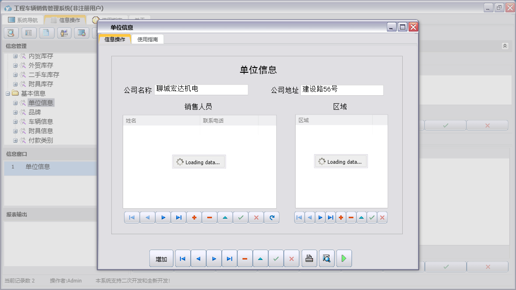Go to next record in 销售人员 navigator
Image resolution: width=516 pixels, height=290 pixels.
pyautogui.click(x=163, y=218)
